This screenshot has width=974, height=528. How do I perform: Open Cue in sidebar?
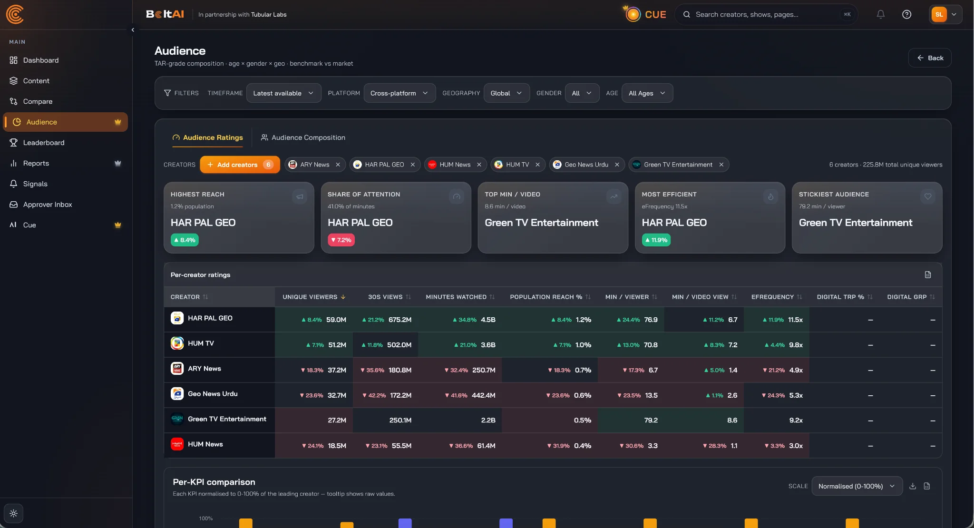pyautogui.click(x=65, y=225)
